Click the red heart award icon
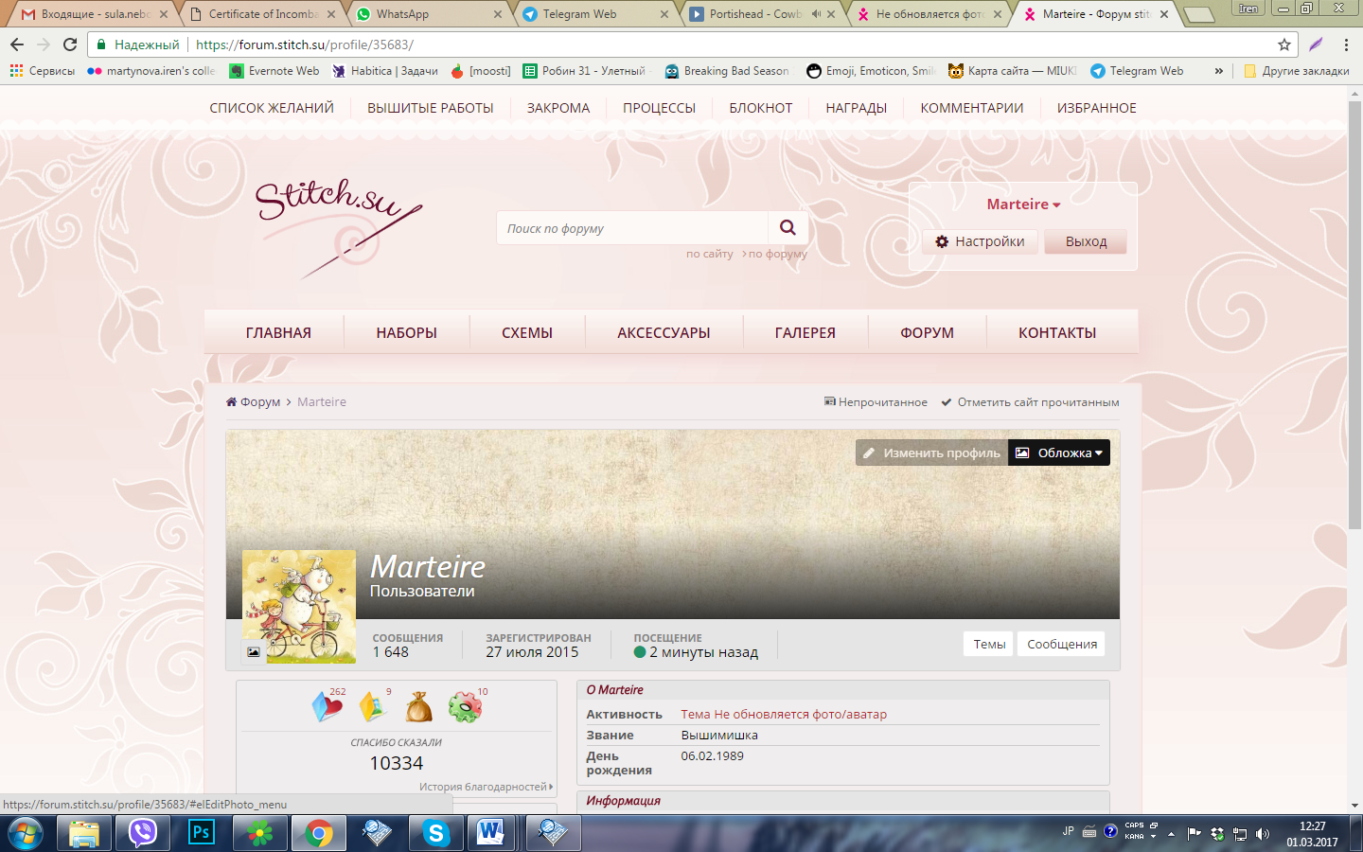1363x852 pixels. coord(327,707)
